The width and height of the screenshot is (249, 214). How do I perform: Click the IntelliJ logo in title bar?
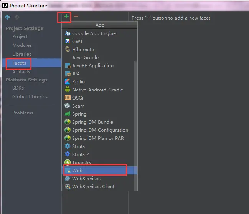[x=5, y=6]
